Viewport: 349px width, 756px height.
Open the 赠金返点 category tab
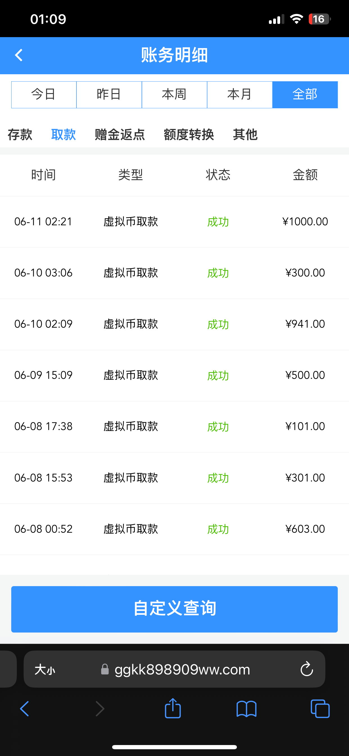coord(120,135)
